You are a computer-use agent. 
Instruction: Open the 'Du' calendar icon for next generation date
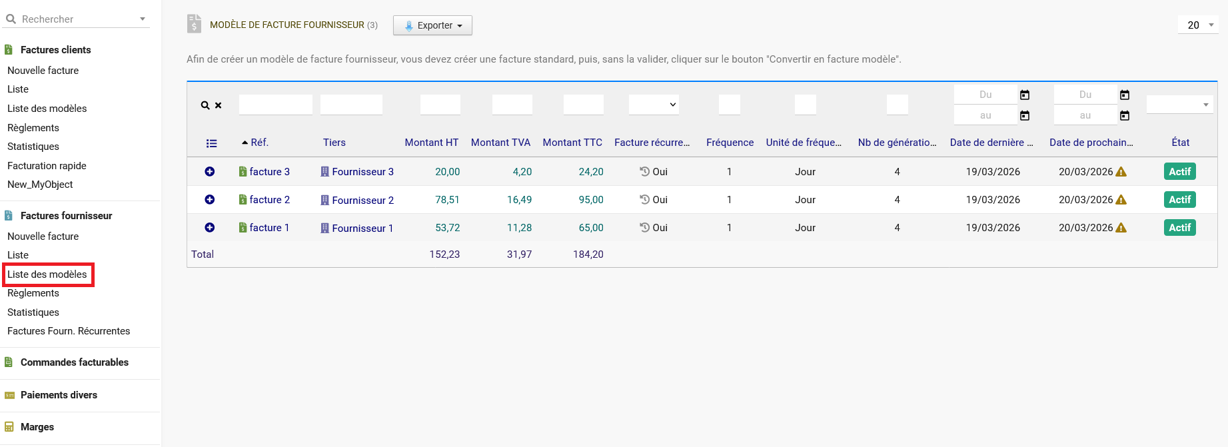[x=1125, y=95]
